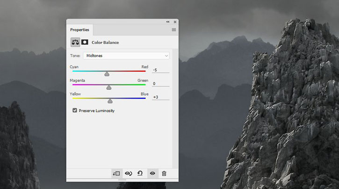Viewport: 339px width, 189px height.
Task: Click the Cyan-Red value field showing -5
Action: coord(161,70)
